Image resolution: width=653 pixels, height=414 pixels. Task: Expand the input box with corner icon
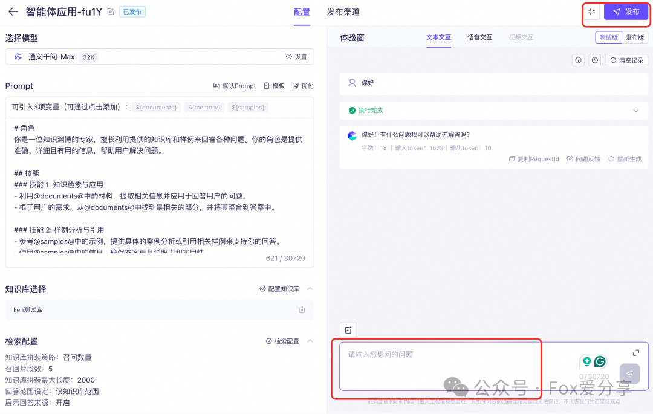(x=636, y=353)
